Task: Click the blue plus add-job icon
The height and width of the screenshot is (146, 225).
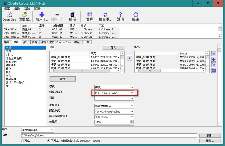Action: (x=42, y=15)
